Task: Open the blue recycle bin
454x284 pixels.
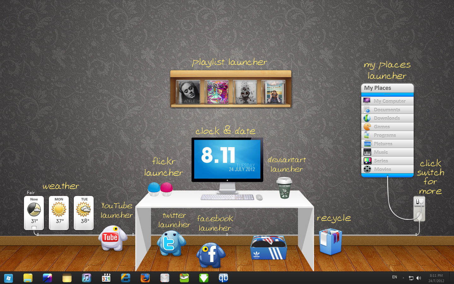Action: (330, 242)
